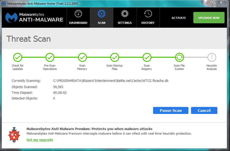Maximize the Malwarebytes window

coord(211,3)
